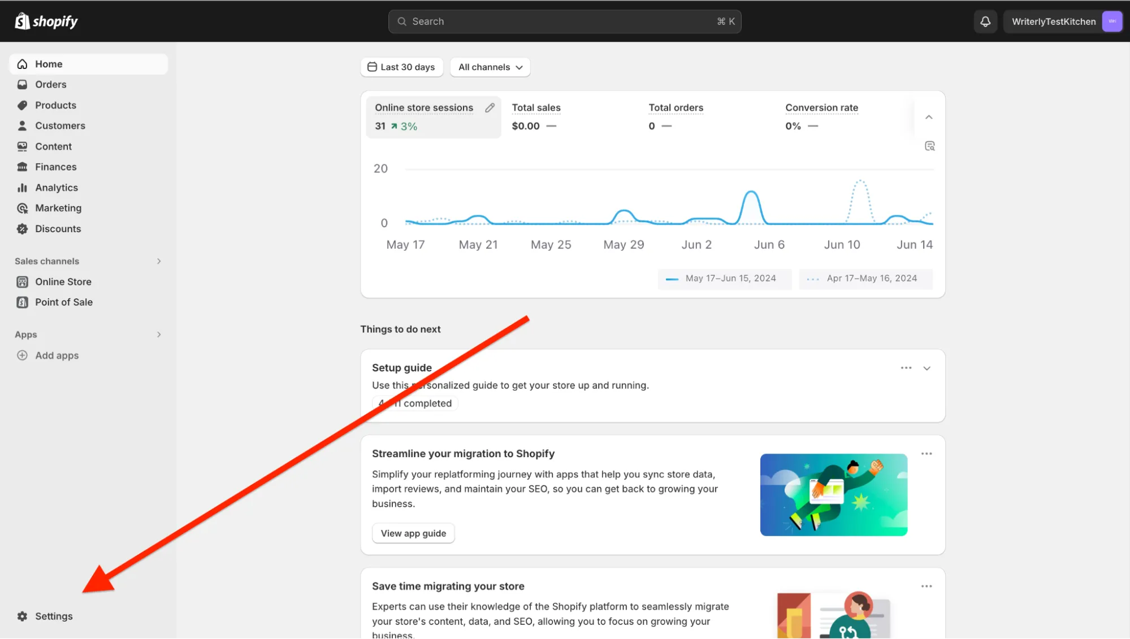Toggle the Apr 17–May 16, 2024 legend

coord(865,279)
